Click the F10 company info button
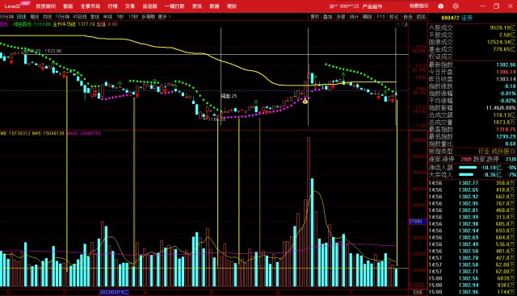This screenshot has width=517, height=296. click(380, 16)
